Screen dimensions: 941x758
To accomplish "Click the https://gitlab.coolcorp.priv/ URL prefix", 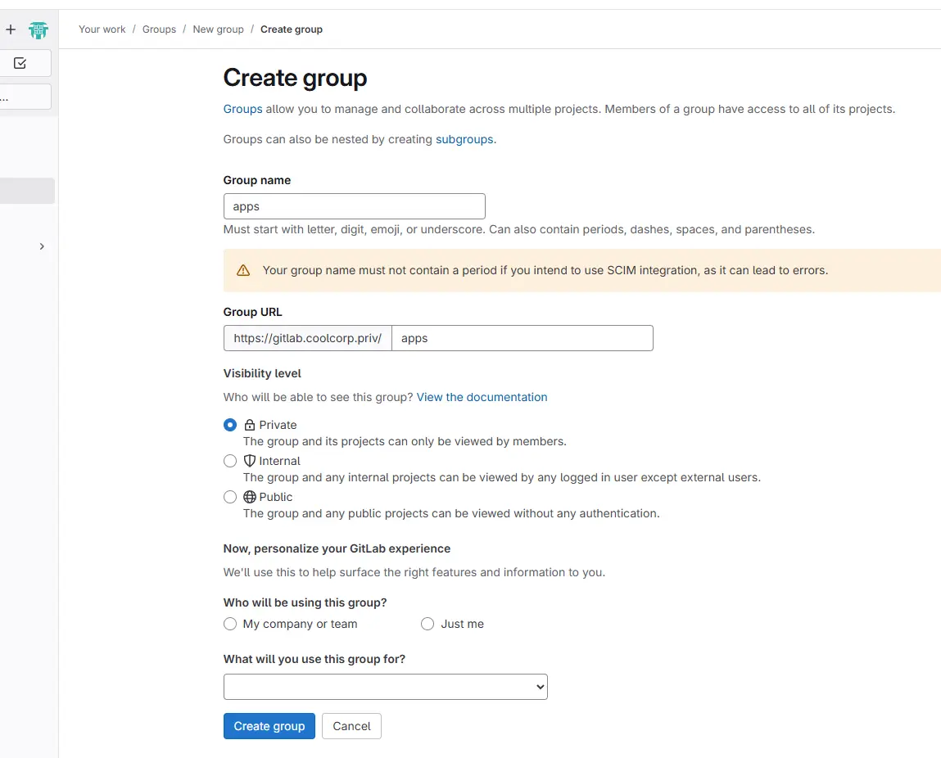I will (x=307, y=338).
